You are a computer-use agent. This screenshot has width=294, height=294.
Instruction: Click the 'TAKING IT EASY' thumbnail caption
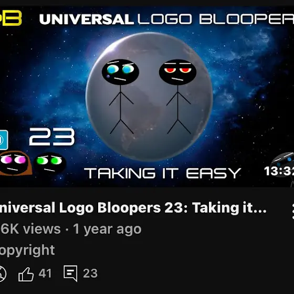point(162,173)
